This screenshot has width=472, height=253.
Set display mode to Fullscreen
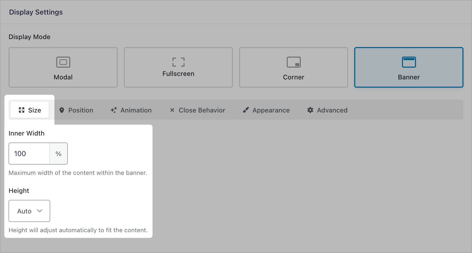pos(178,67)
